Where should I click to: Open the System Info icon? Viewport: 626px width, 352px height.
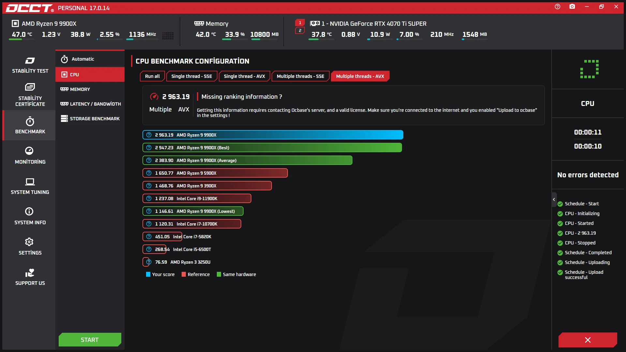click(29, 212)
